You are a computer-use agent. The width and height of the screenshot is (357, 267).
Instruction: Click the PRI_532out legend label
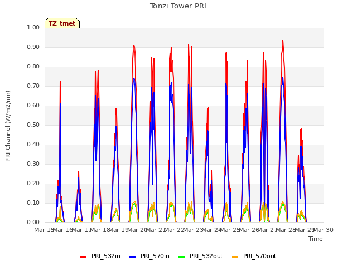pos(206,256)
